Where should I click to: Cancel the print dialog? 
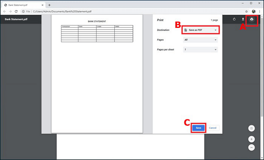[213, 128]
